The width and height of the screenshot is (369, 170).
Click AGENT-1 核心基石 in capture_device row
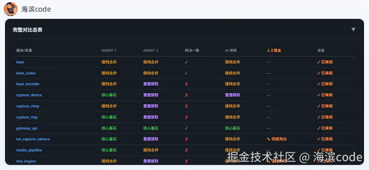[109, 95]
